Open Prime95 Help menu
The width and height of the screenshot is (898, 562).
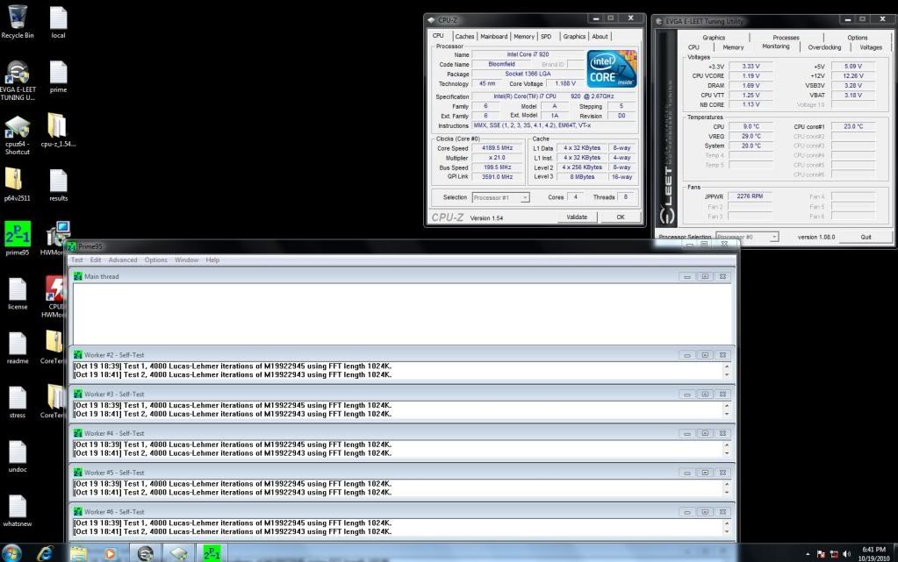point(212,260)
